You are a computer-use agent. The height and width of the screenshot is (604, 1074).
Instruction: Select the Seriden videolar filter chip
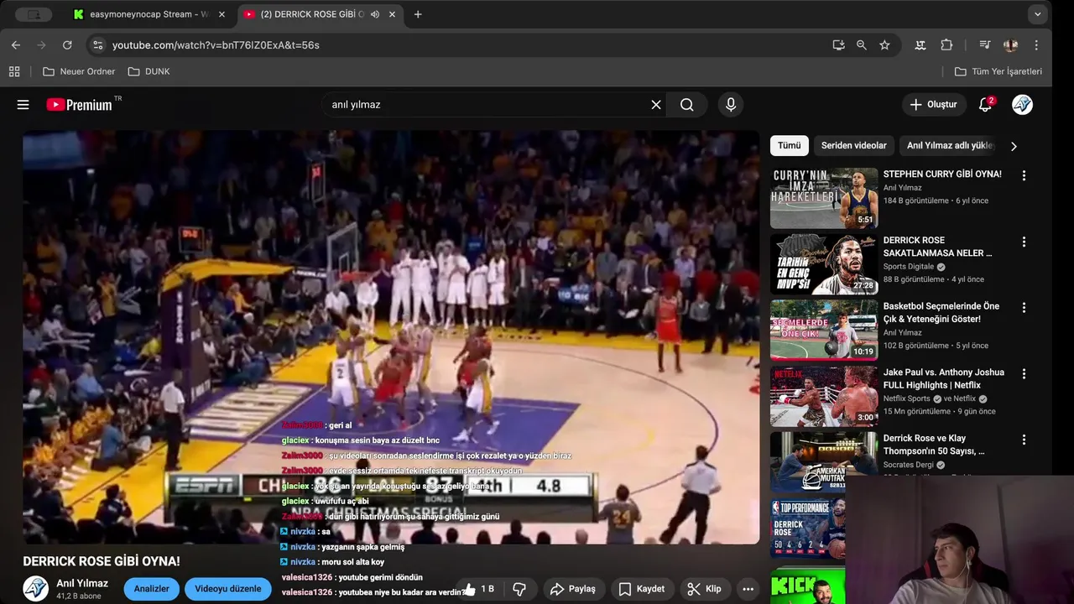[853, 145]
